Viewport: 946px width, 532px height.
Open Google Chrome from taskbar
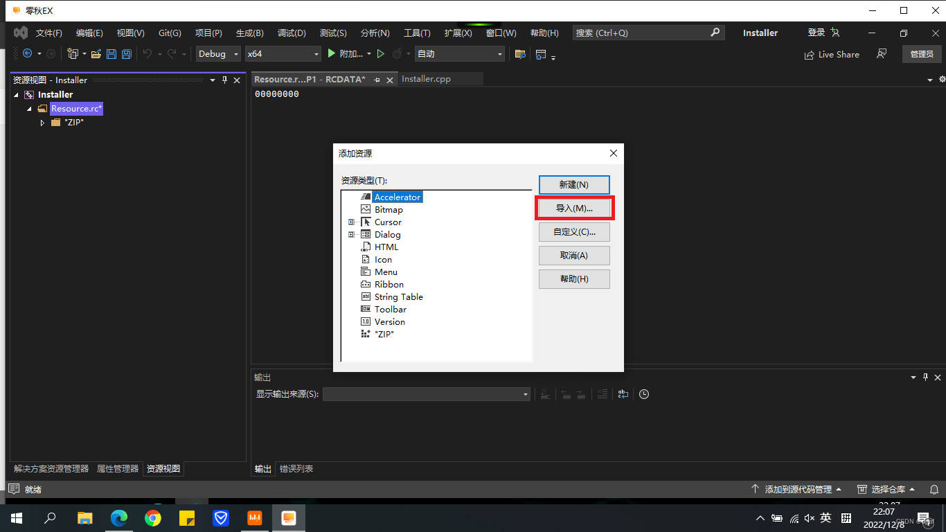(153, 518)
